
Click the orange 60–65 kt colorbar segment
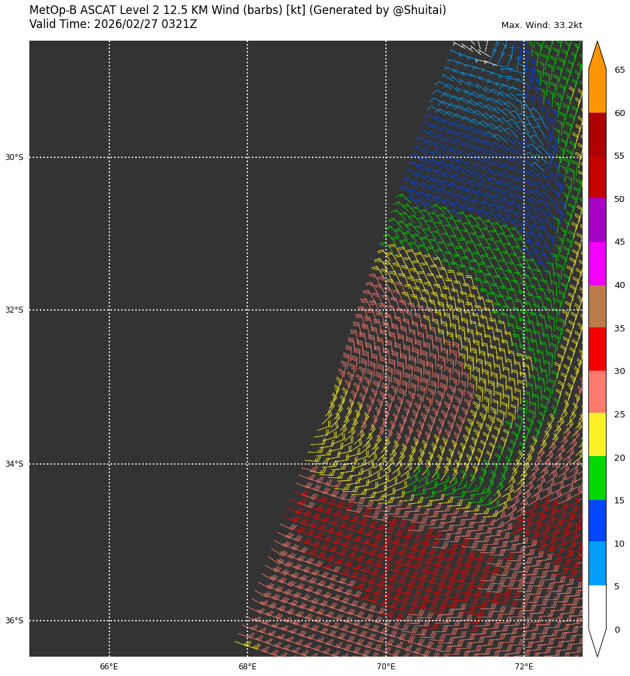tap(597, 91)
